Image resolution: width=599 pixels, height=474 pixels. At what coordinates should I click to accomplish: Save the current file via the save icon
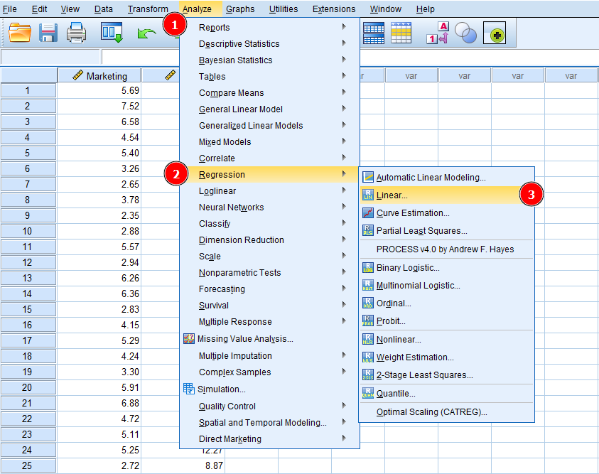pyautogui.click(x=48, y=33)
